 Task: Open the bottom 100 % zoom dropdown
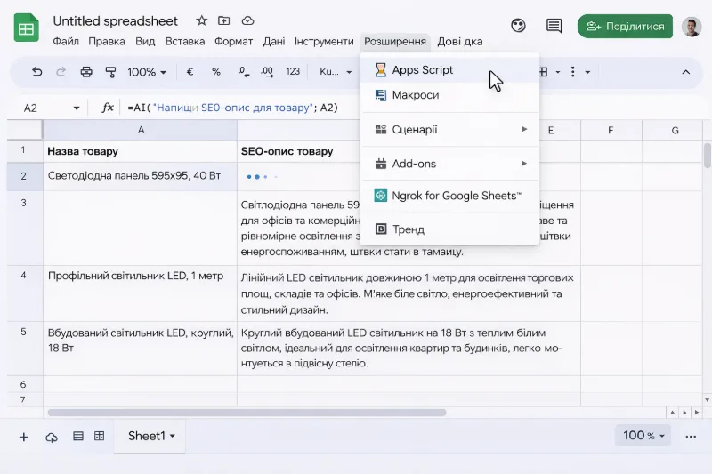tap(643, 436)
